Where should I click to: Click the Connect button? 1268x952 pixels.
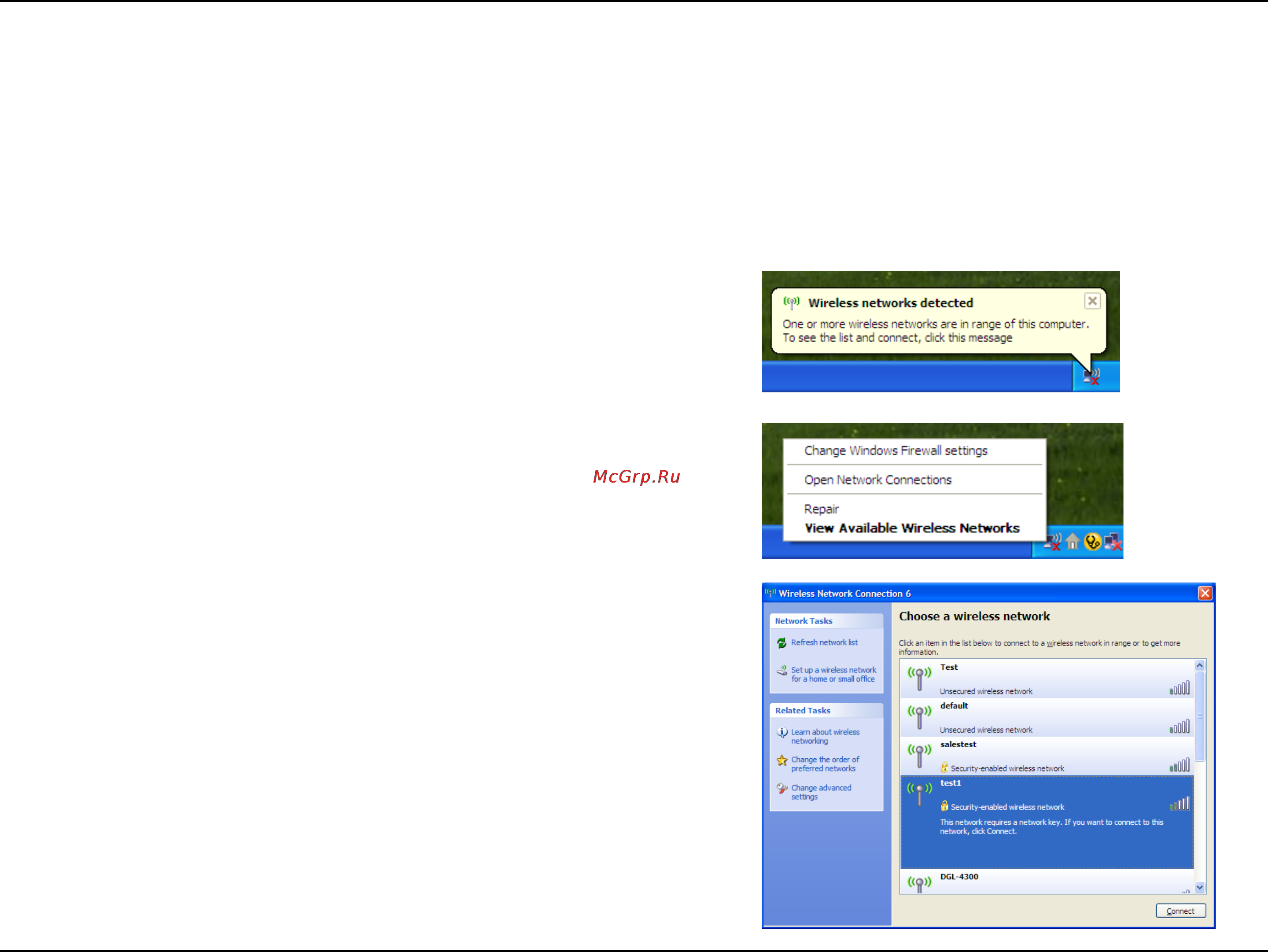(x=1181, y=911)
